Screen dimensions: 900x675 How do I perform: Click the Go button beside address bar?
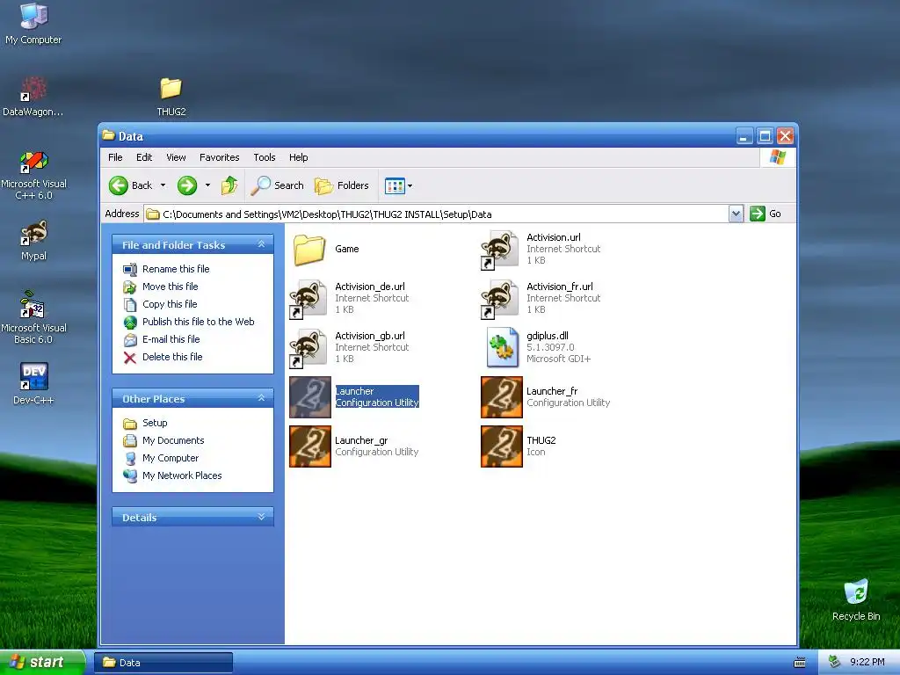(766, 214)
